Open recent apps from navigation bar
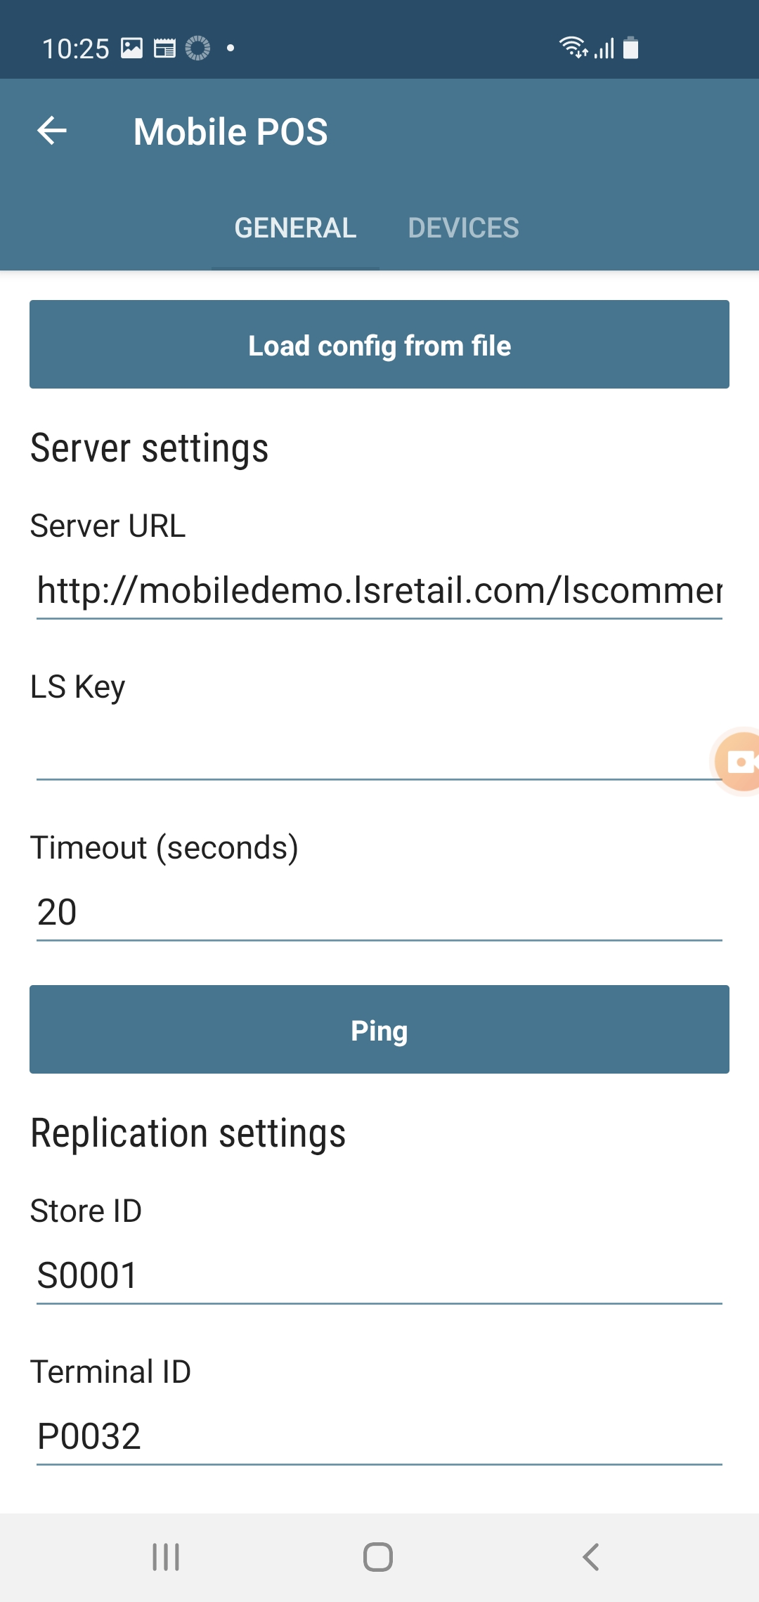Image resolution: width=759 pixels, height=1602 pixels. pos(166,1557)
